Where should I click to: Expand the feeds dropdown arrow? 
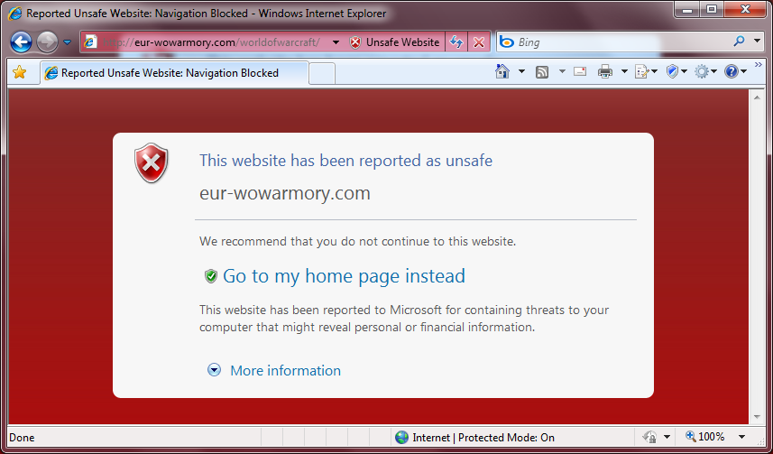(562, 72)
